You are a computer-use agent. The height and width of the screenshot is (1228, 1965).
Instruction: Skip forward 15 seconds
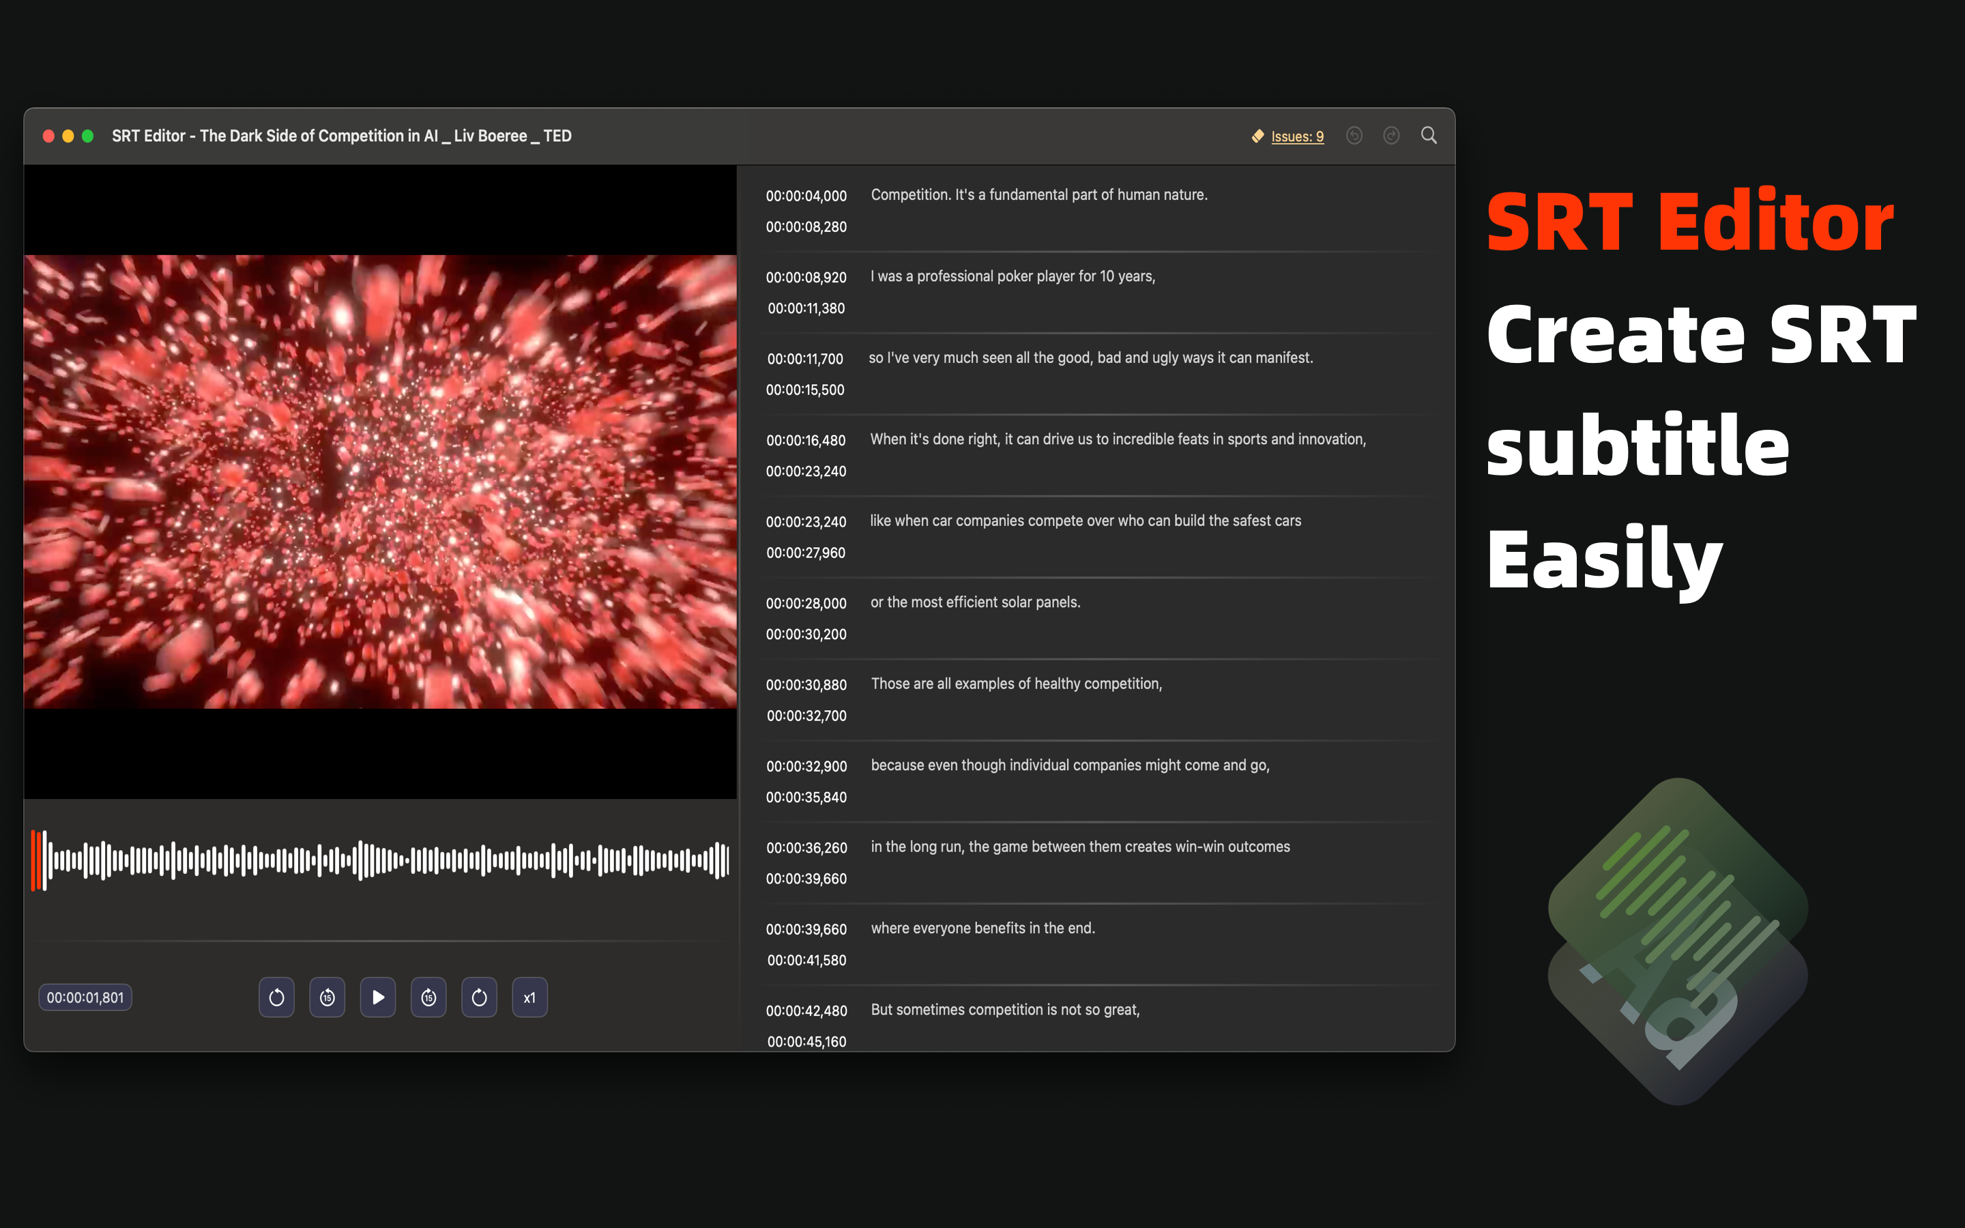point(428,997)
